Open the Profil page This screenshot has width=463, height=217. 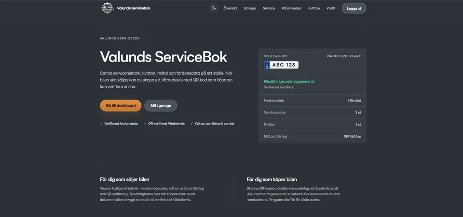[x=331, y=8]
